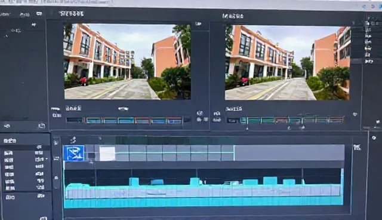Click the first dark segment of right monitor's strip
This screenshot has width=382, height=220.
pyautogui.click(x=233, y=120)
